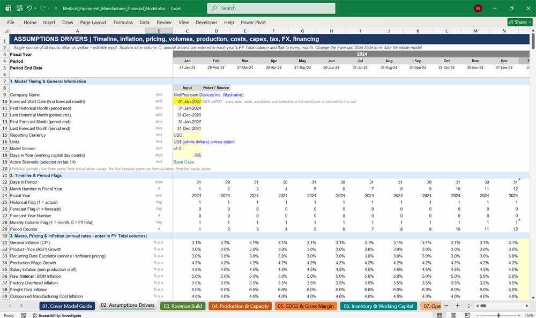Click the vertical scrollbar down arrow

[x=533, y=298]
